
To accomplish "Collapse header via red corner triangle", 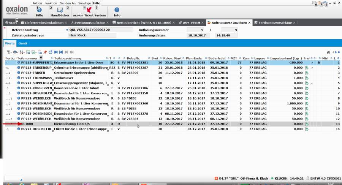I will 4,28.
